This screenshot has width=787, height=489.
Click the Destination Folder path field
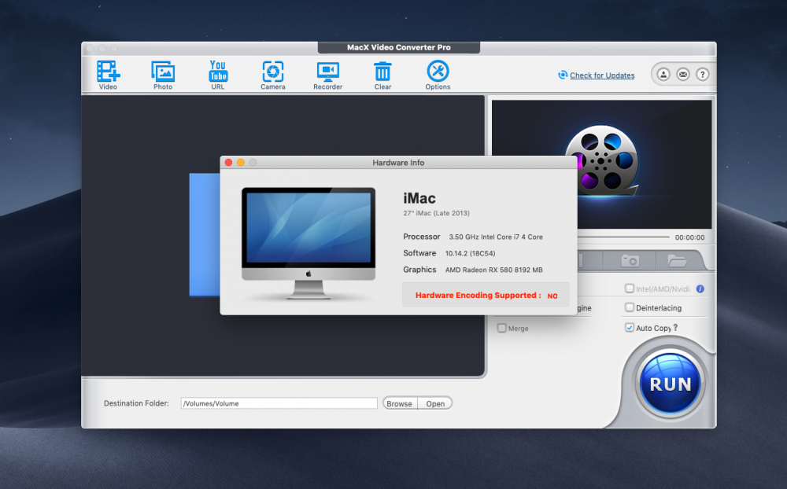(279, 403)
